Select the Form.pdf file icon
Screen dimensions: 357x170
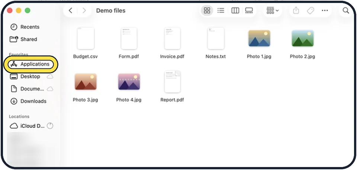pos(129,38)
